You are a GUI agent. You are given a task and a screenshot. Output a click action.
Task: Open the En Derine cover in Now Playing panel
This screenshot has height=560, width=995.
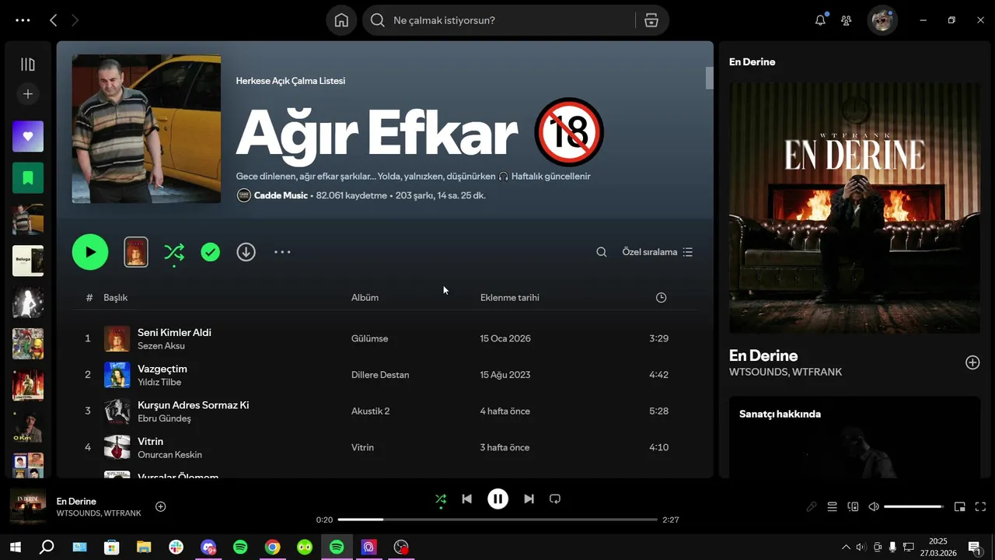[855, 208]
